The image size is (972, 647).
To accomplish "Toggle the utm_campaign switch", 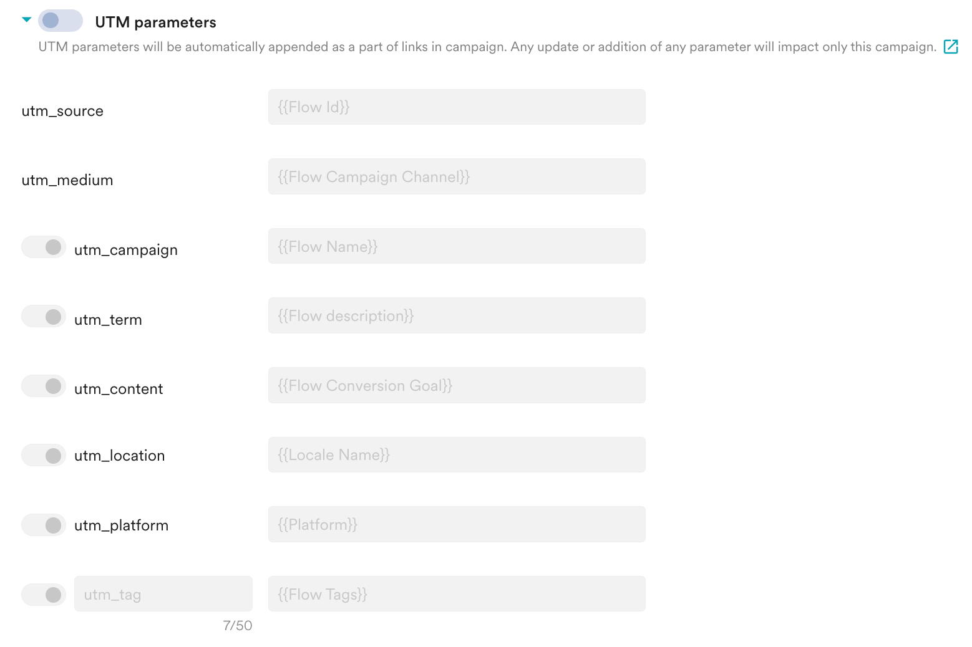I will 44,247.
